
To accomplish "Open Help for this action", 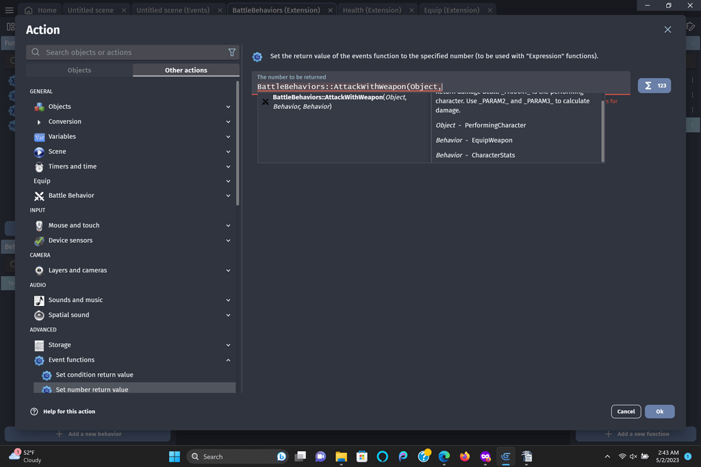I will [x=60, y=411].
